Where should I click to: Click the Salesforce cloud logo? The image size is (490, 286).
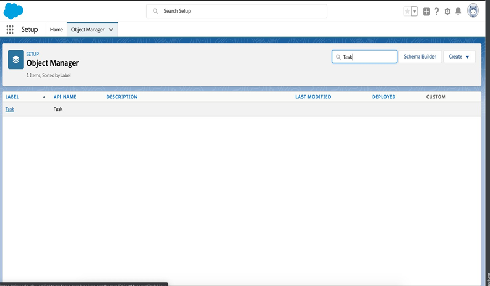(x=13, y=11)
